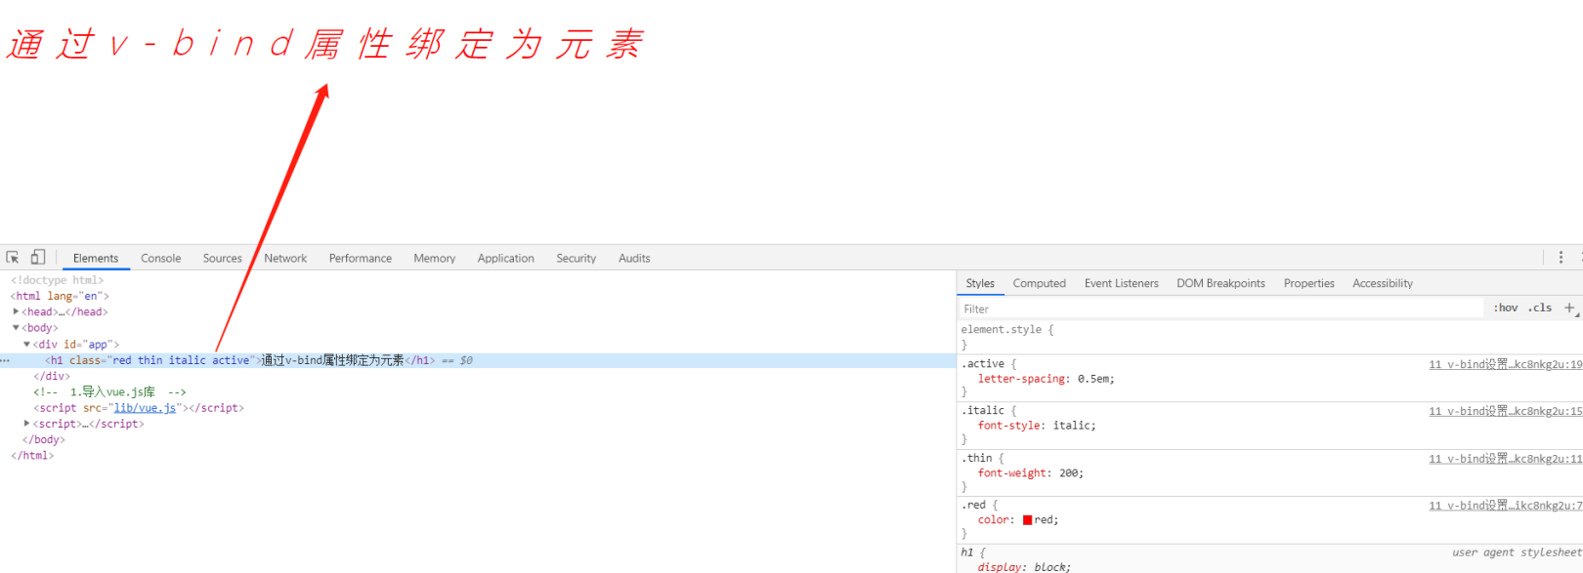Open source link for .red rule line 7
This screenshot has height=573, width=1583.
pos(1505,506)
